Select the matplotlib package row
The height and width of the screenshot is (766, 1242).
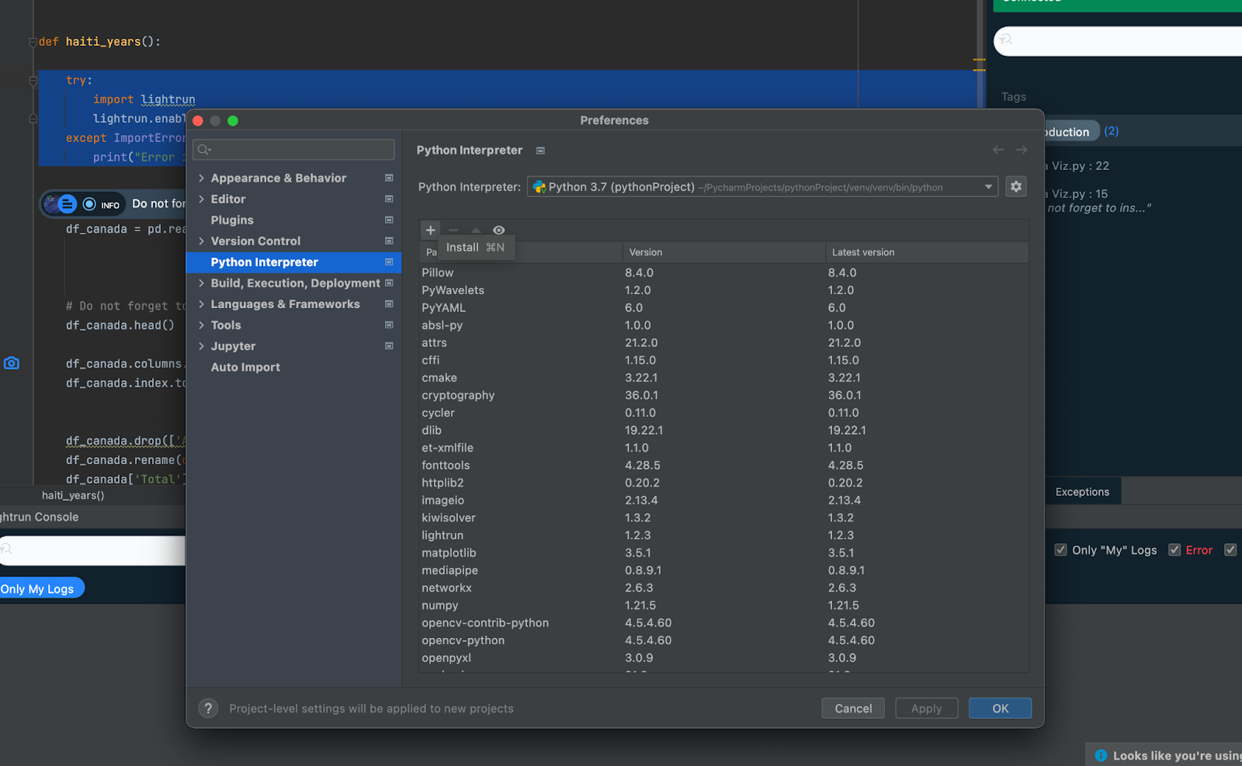point(723,553)
